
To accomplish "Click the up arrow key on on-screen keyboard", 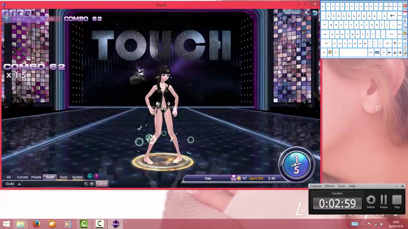I will (x=395, y=43).
